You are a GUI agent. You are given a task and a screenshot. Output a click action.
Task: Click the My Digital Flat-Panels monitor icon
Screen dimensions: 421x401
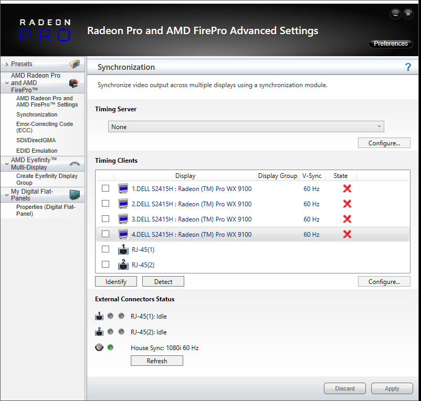coord(75,195)
